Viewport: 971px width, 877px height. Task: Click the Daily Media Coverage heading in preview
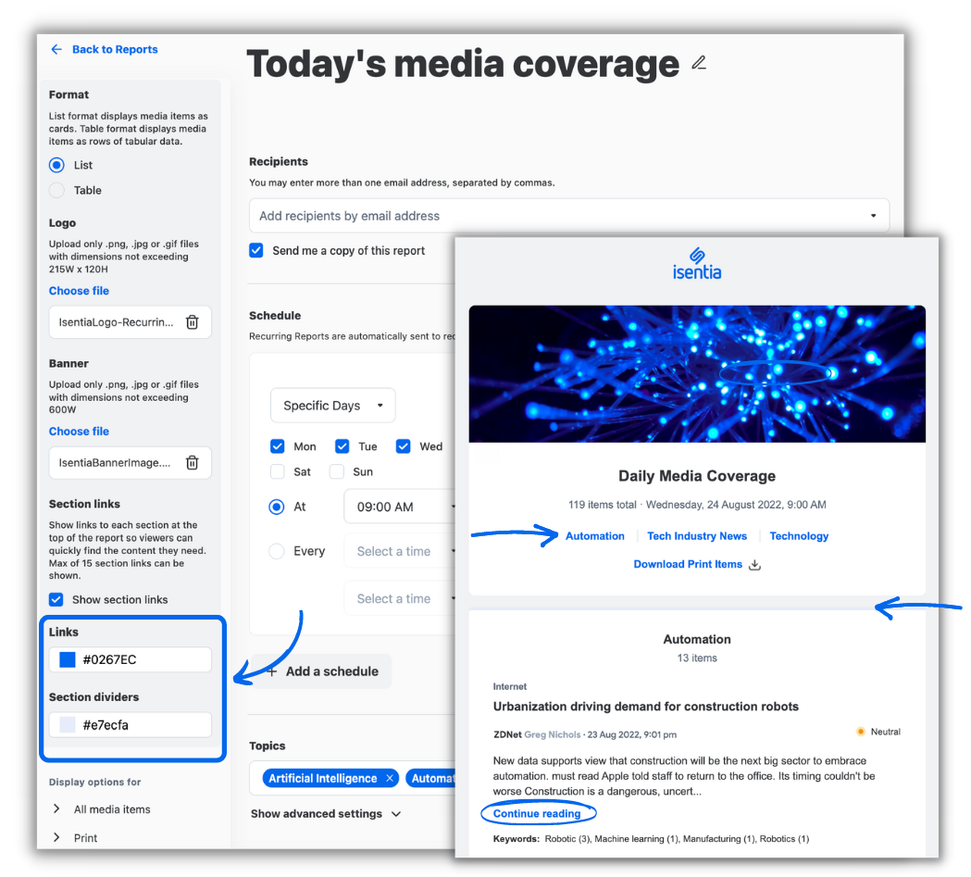697,476
